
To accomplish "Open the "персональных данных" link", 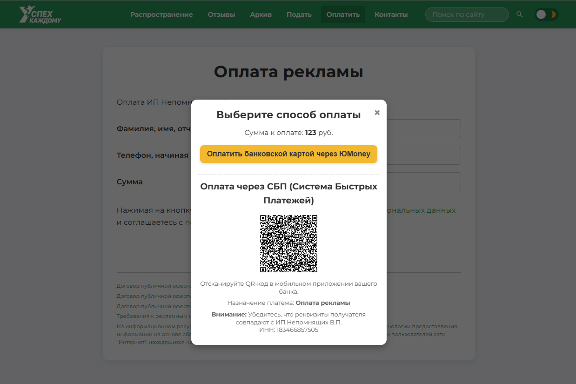I will tap(423, 210).
